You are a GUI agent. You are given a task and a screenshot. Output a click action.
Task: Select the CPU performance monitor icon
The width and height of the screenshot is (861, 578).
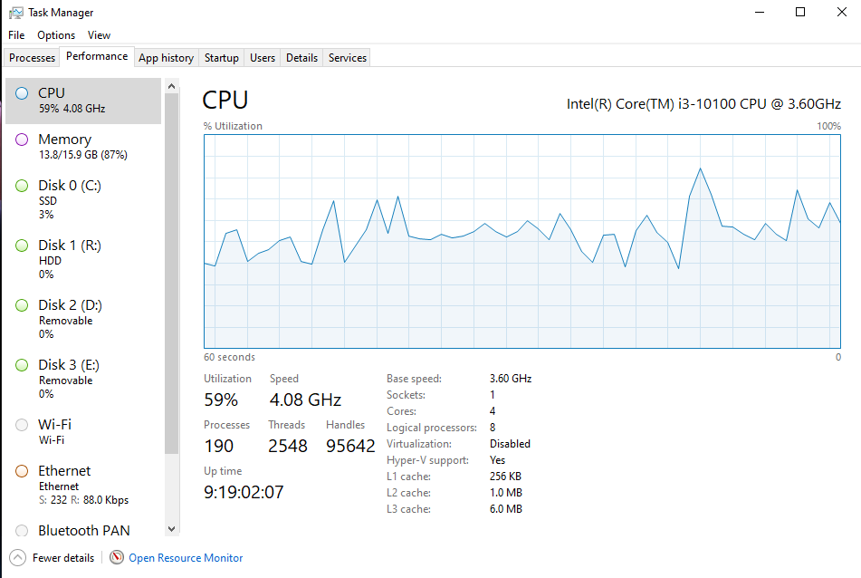[x=20, y=92]
